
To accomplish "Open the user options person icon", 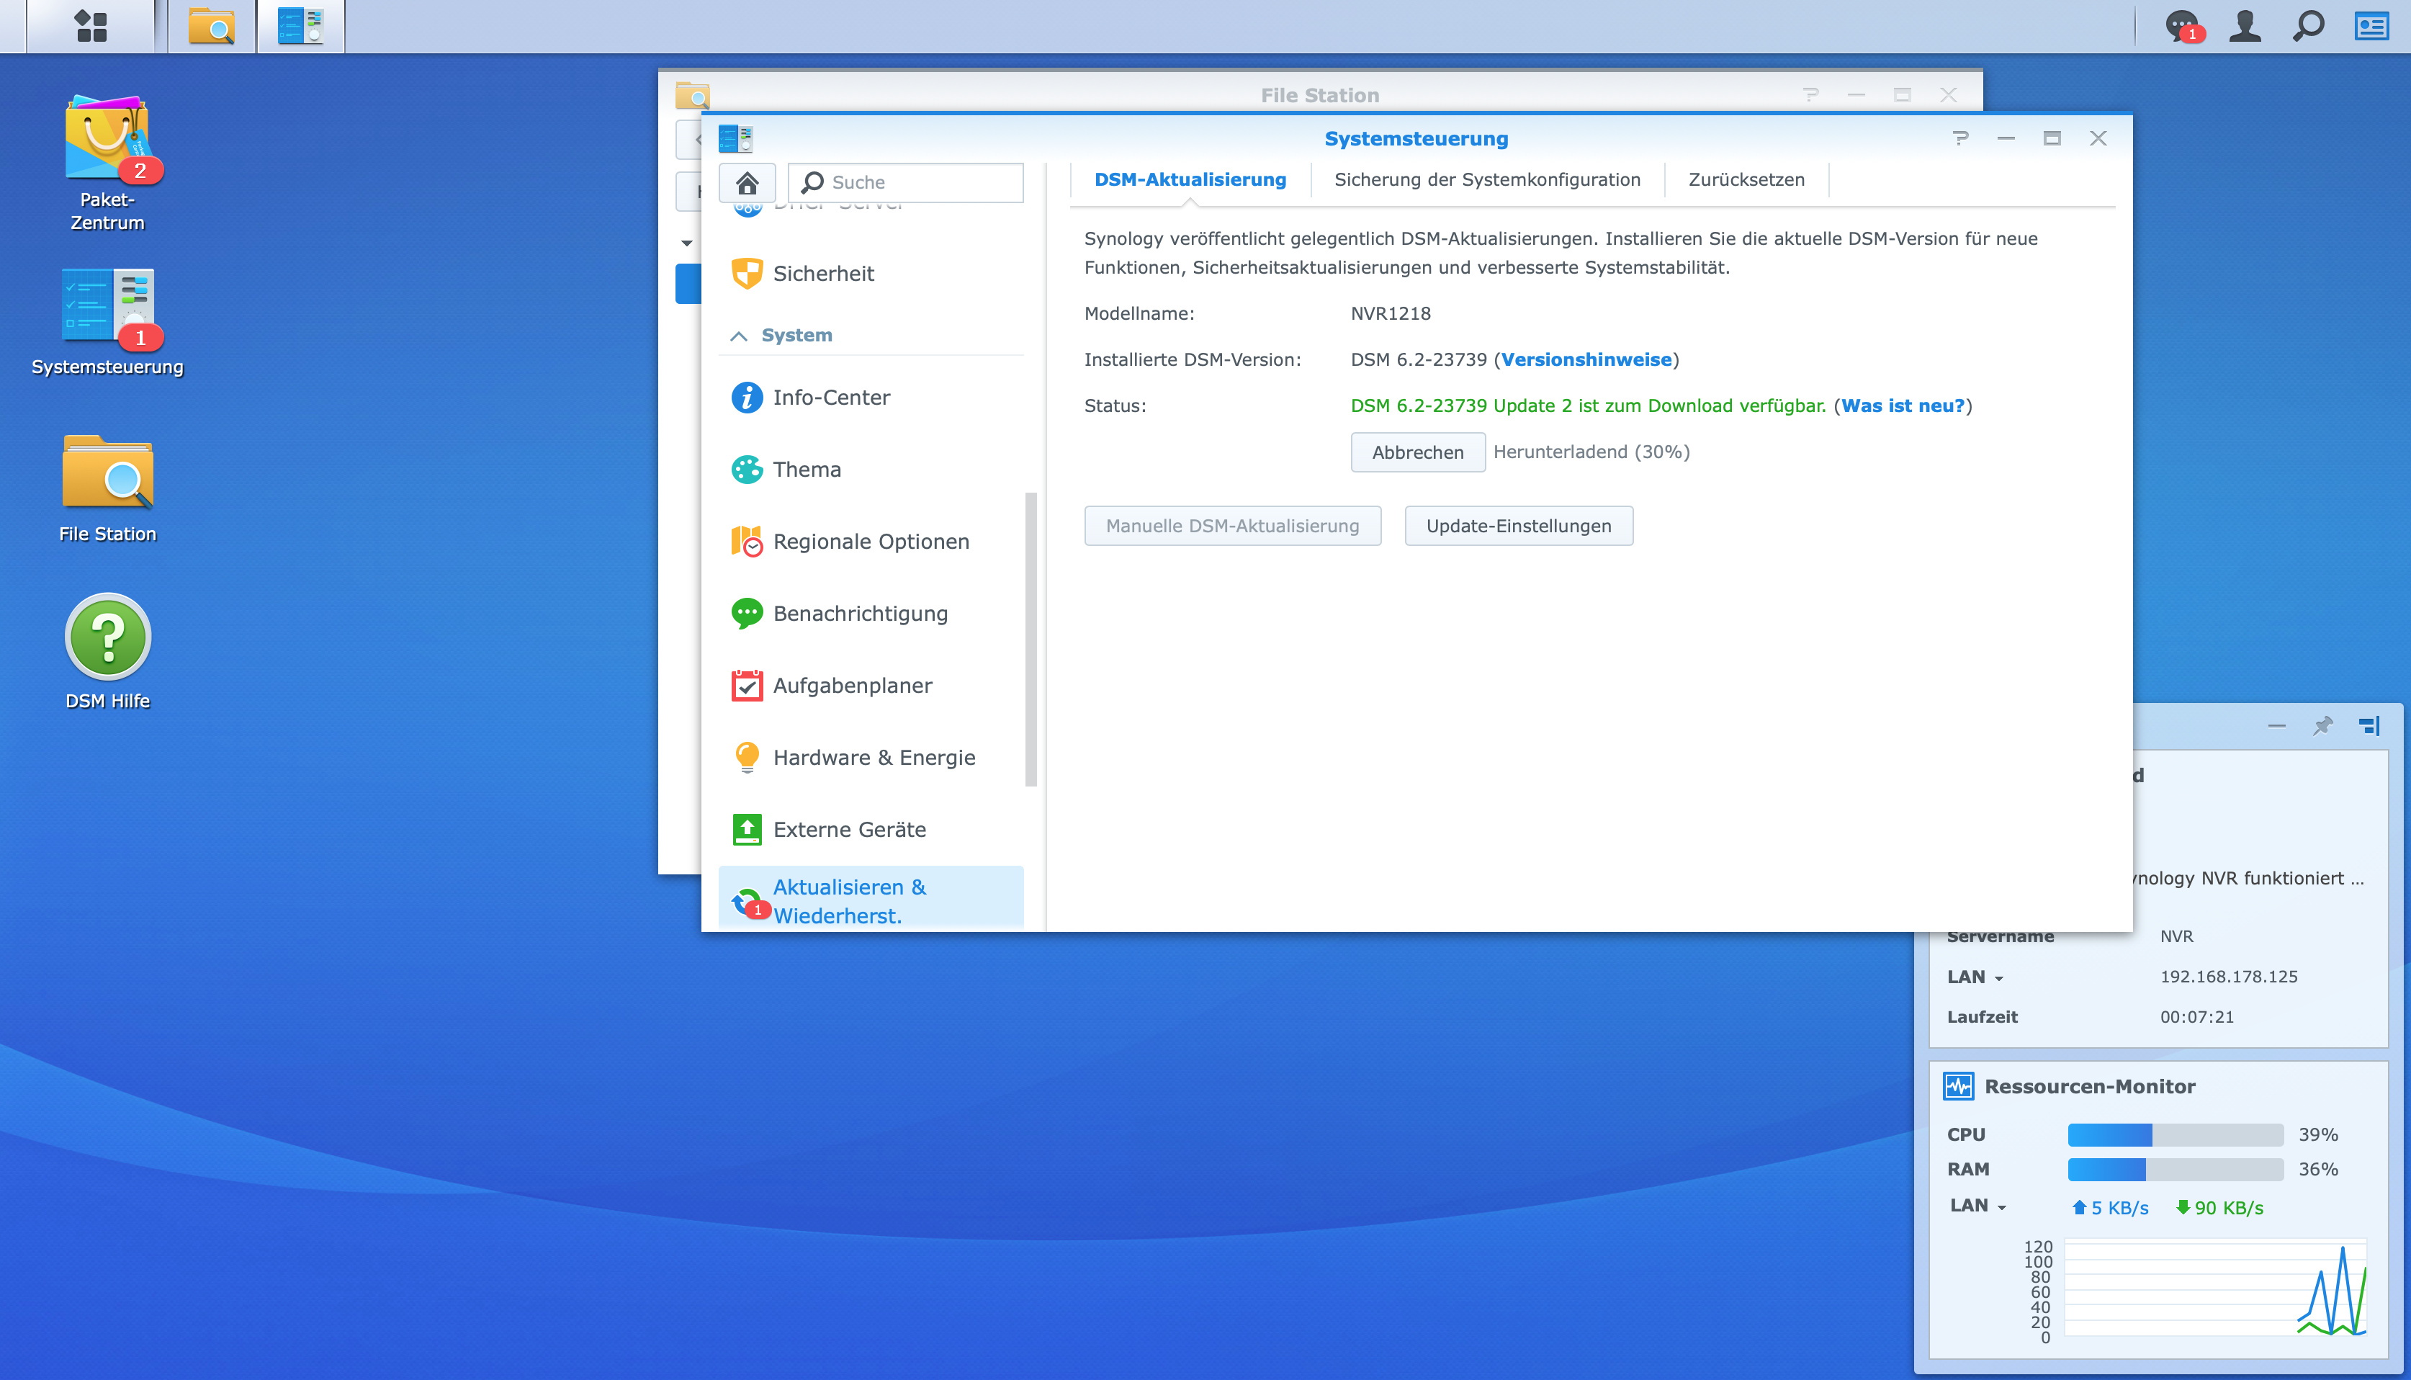I will 2244,26.
